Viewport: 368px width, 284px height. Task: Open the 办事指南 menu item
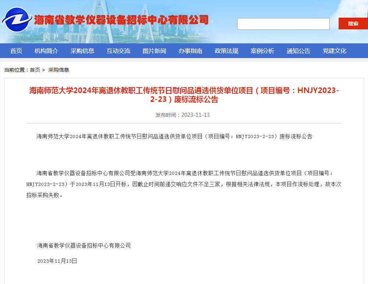tap(190, 51)
